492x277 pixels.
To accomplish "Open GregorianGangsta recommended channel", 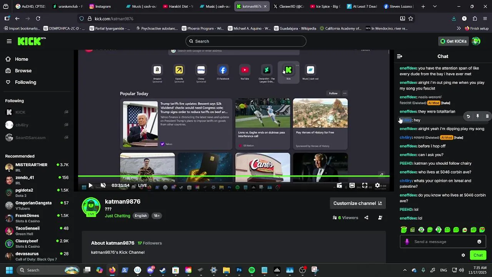I will (37, 205).
